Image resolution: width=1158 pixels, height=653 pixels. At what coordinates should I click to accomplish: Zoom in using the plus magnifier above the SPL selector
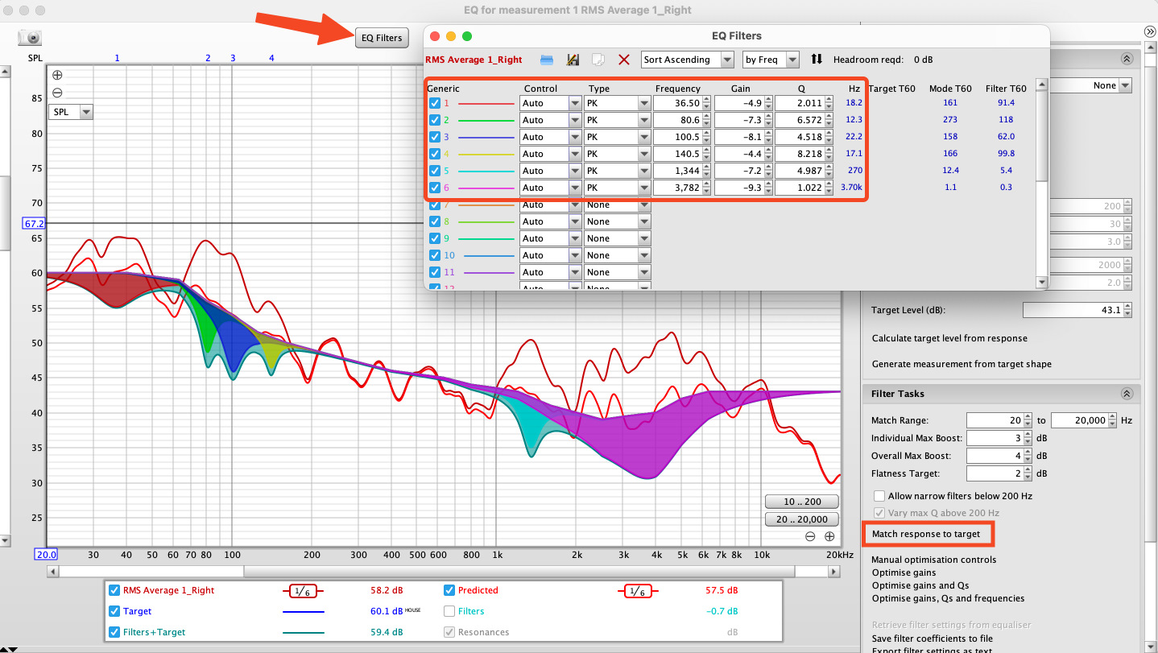point(57,75)
